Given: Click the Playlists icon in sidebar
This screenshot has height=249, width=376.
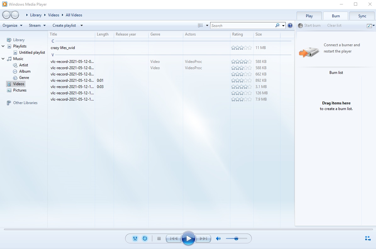Looking at the screenshot, I should click(x=9, y=46).
